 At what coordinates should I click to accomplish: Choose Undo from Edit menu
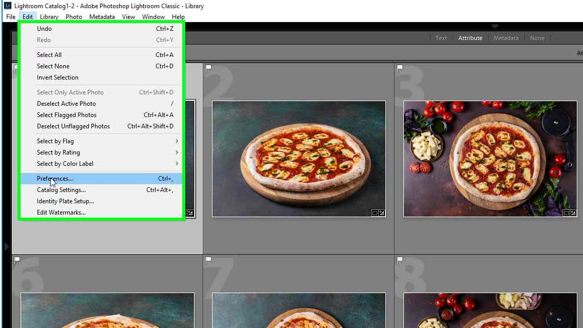(101, 29)
